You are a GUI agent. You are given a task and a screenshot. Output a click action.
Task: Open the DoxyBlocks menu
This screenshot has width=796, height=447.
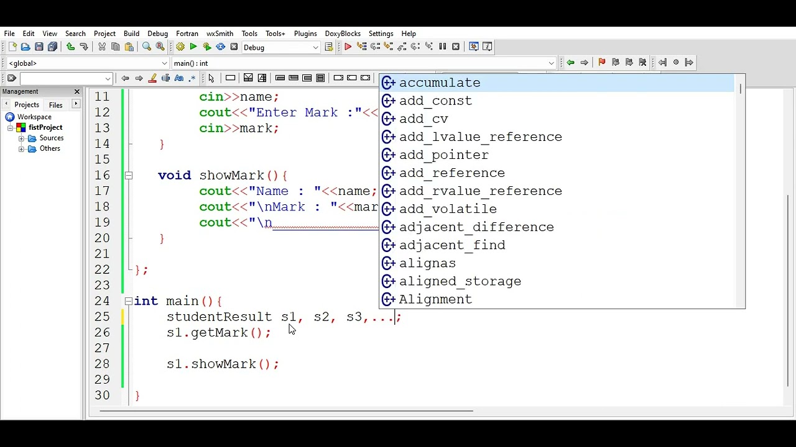pos(343,34)
